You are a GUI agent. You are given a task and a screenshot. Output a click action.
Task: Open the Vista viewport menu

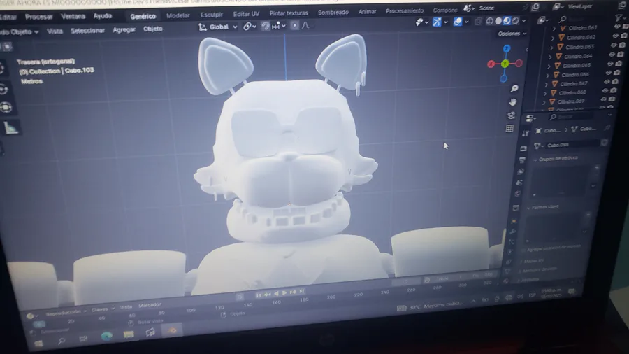55,31
